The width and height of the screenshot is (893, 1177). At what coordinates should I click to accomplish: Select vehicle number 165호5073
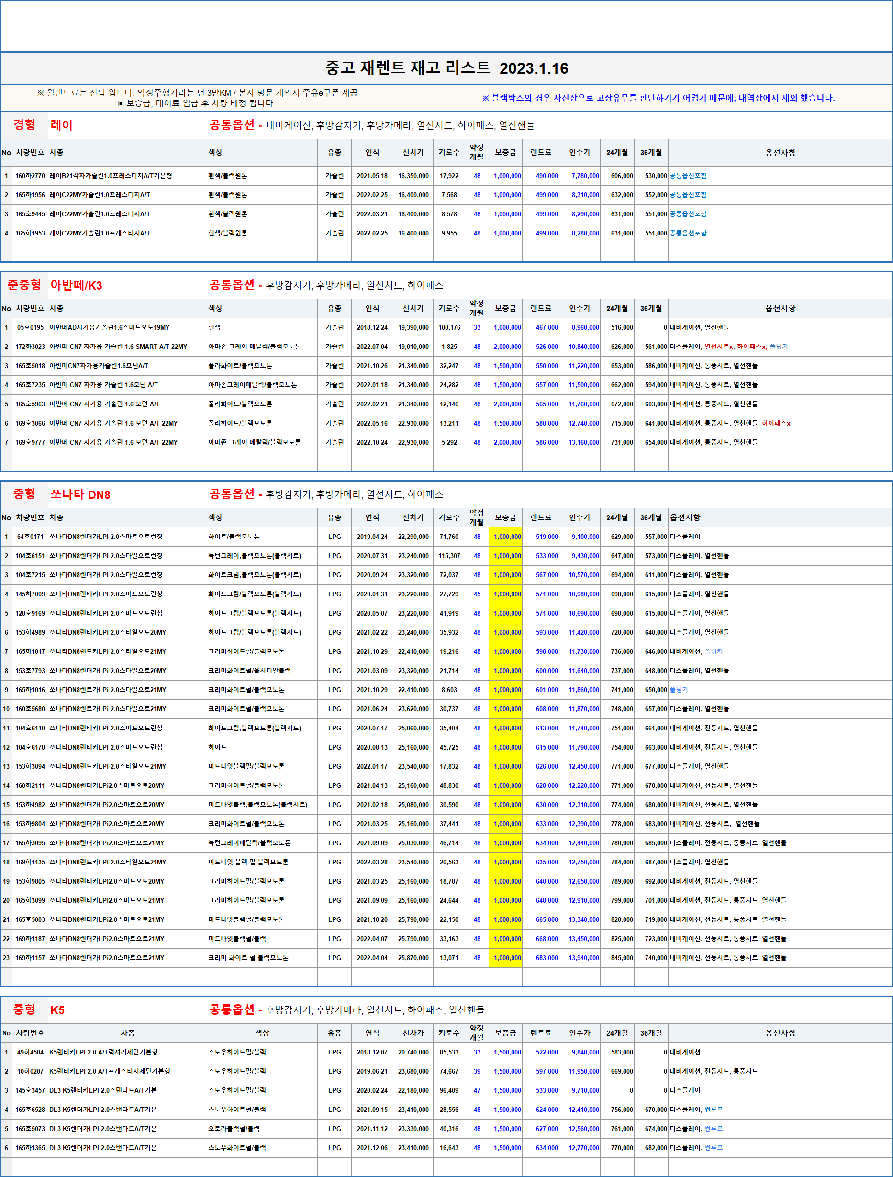[x=30, y=1129]
